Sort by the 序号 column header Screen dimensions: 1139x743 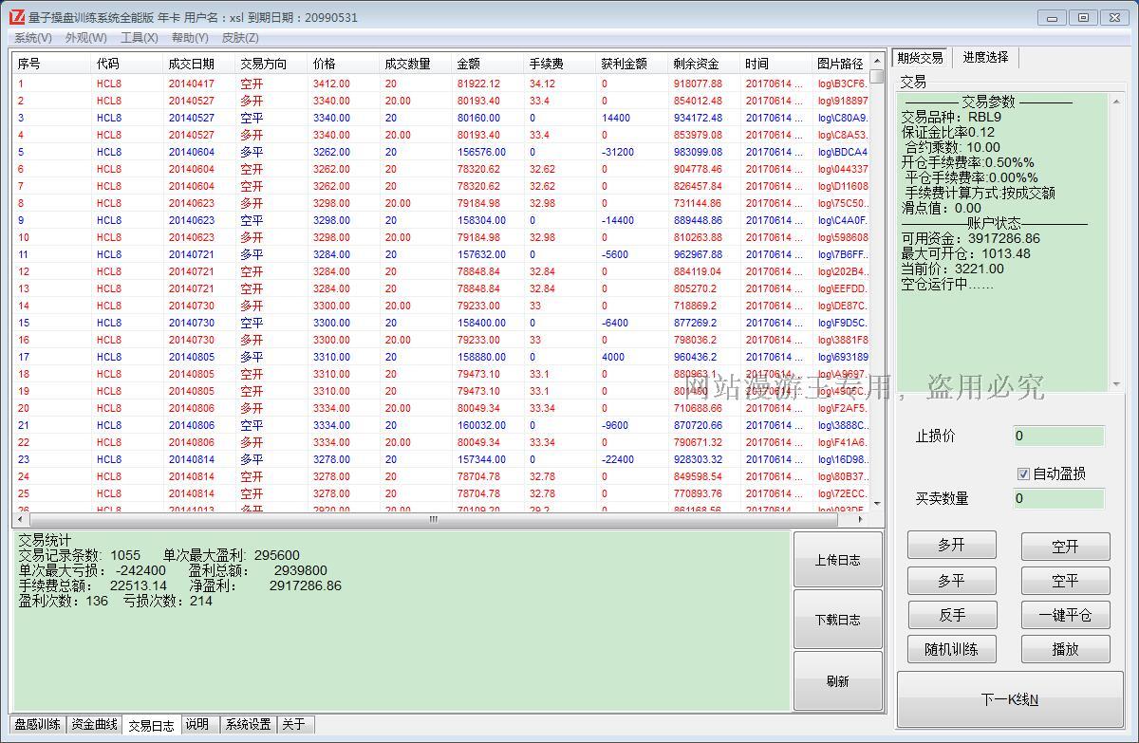pos(53,64)
